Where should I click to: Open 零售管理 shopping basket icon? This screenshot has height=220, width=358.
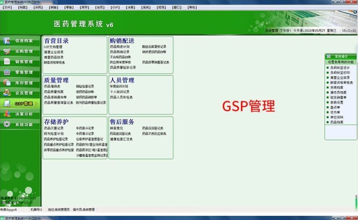7,72
